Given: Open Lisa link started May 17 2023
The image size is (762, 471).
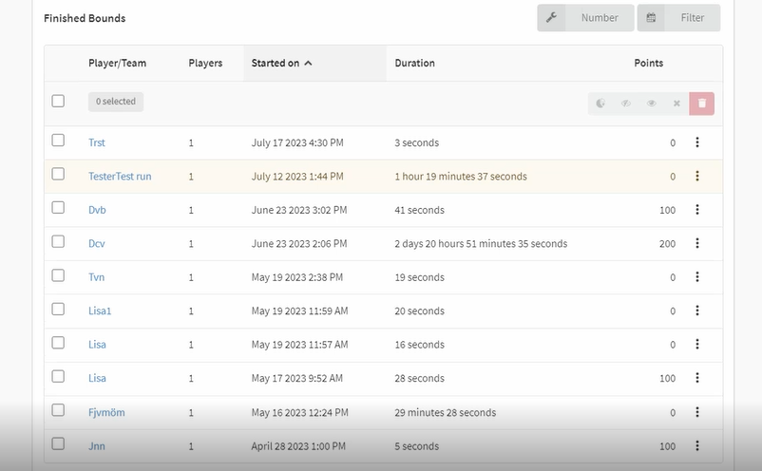Looking at the screenshot, I should pyautogui.click(x=97, y=378).
